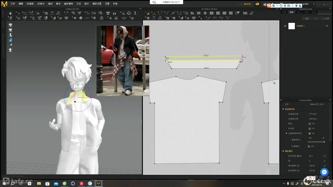Click FABRIC 1 white color swatch
This screenshot has width=333, height=187.
tap(292, 26)
